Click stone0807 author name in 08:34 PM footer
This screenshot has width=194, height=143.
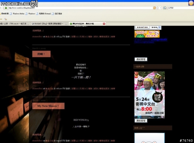point(38,37)
